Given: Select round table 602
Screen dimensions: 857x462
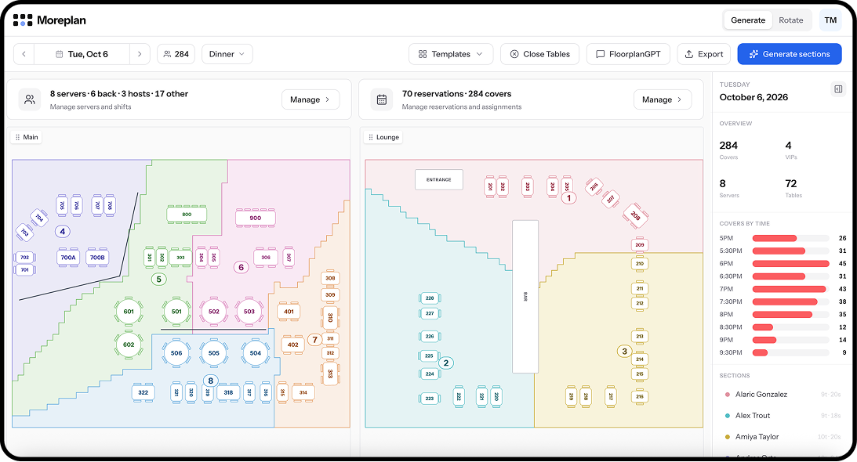Looking at the screenshot, I should click(x=129, y=345).
